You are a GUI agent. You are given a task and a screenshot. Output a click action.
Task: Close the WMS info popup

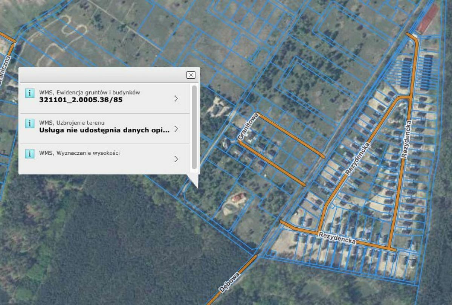coord(191,75)
